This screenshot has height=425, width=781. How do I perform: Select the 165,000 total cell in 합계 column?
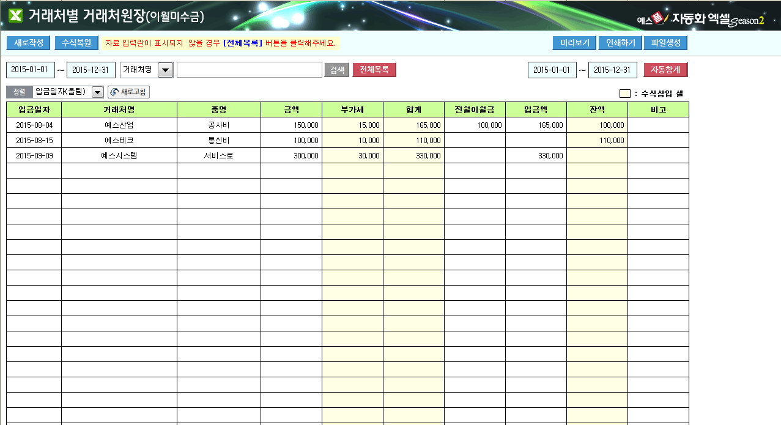pyautogui.click(x=414, y=125)
